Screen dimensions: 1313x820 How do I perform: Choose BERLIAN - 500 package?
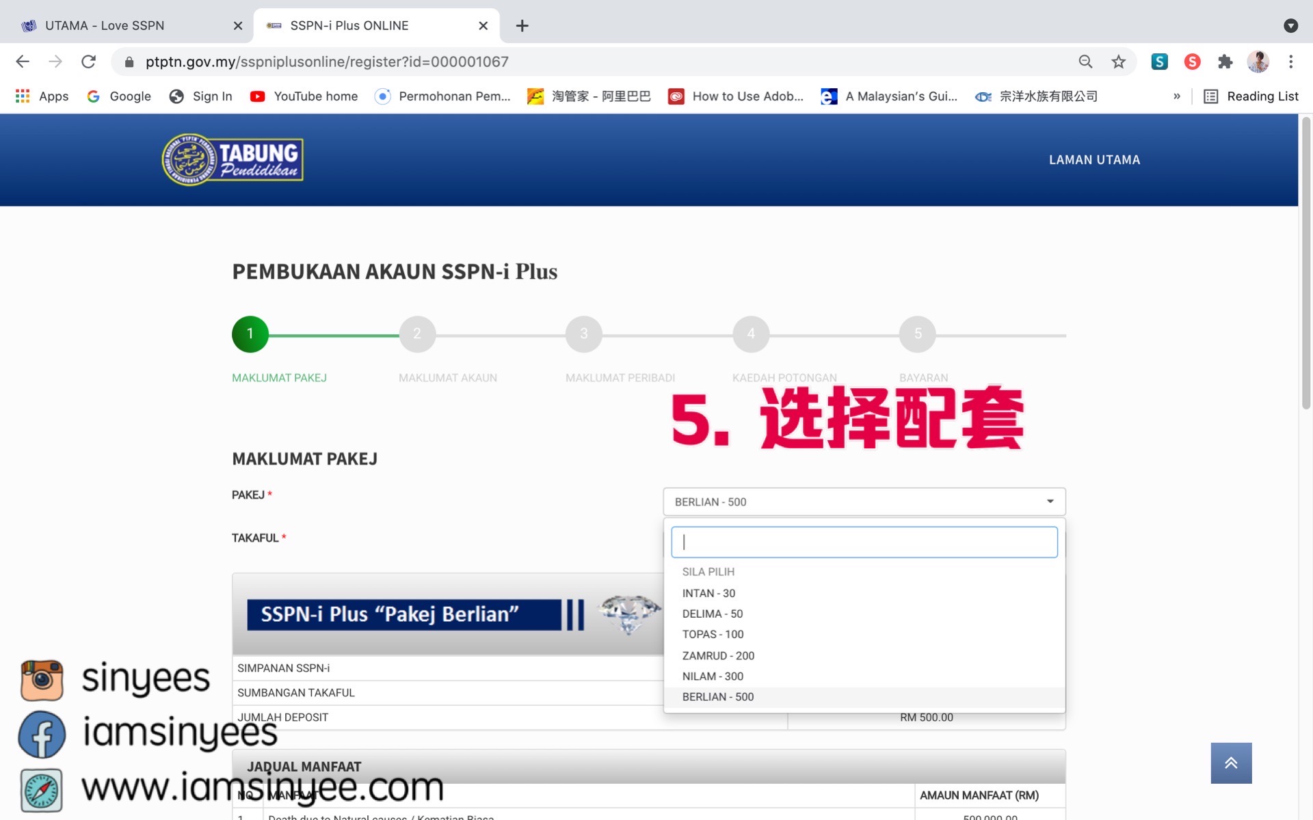pyautogui.click(x=864, y=697)
